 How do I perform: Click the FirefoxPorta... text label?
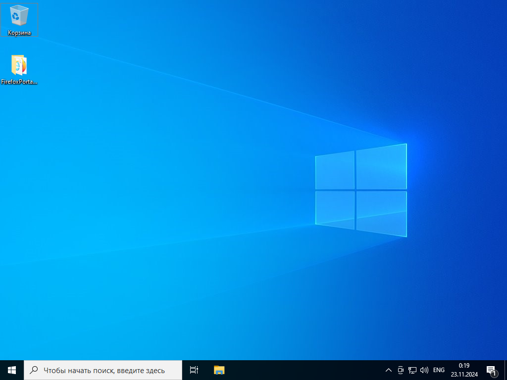coord(19,82)
